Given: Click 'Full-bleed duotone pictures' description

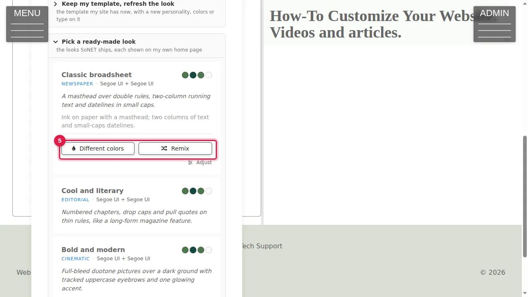Looking at the screenshot, I should pos(137,280).
